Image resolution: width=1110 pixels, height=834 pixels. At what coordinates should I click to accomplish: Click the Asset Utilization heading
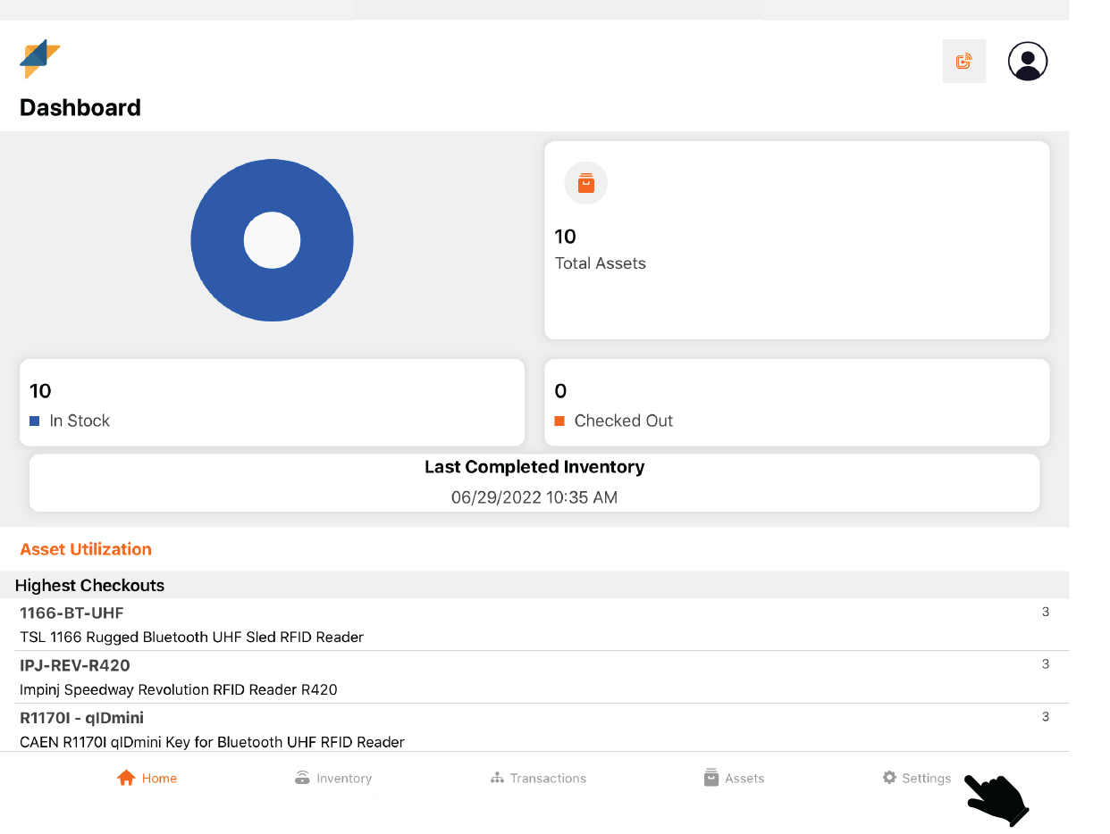[x=86, y=549]
